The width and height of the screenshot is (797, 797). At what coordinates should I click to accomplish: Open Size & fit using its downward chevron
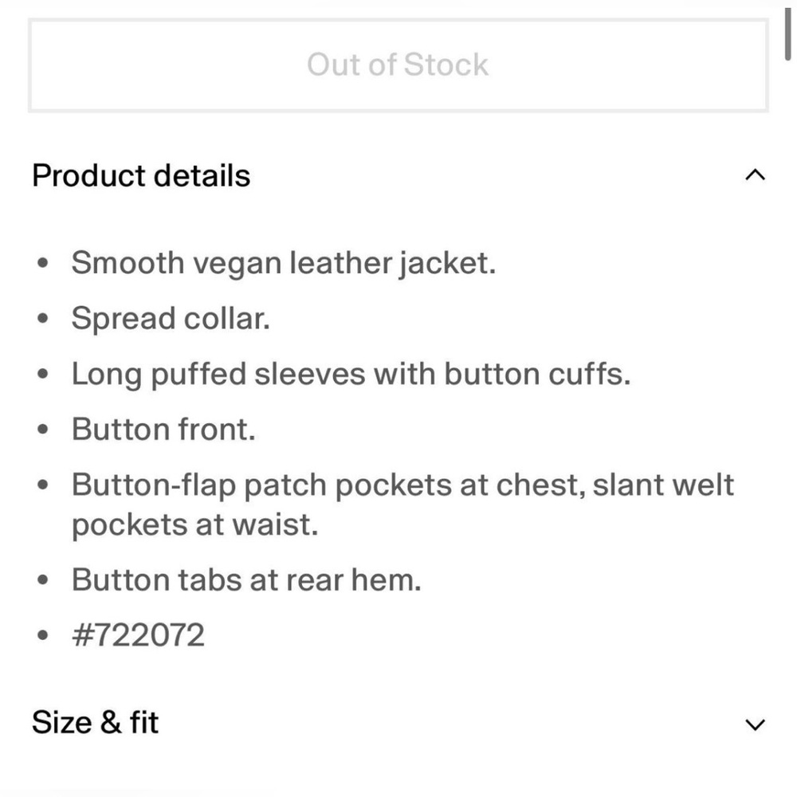pyautogui.click(x=756, y=723)
